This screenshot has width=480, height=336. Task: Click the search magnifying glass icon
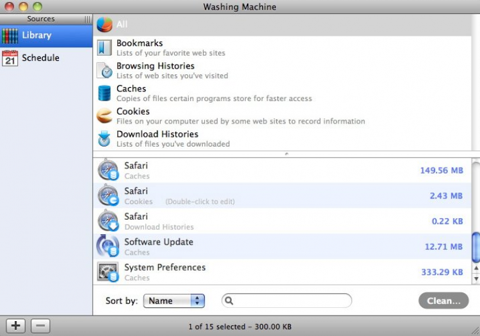coord(229,301)
